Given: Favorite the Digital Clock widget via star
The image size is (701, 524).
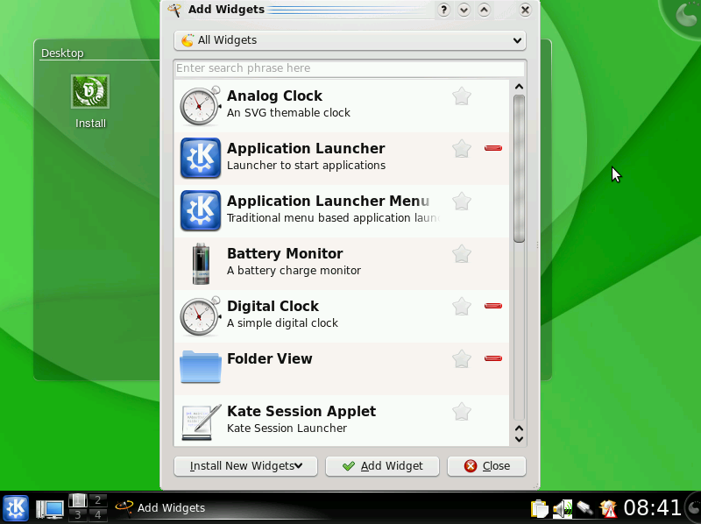Looking at the screenshot, I should coord(462,307).
